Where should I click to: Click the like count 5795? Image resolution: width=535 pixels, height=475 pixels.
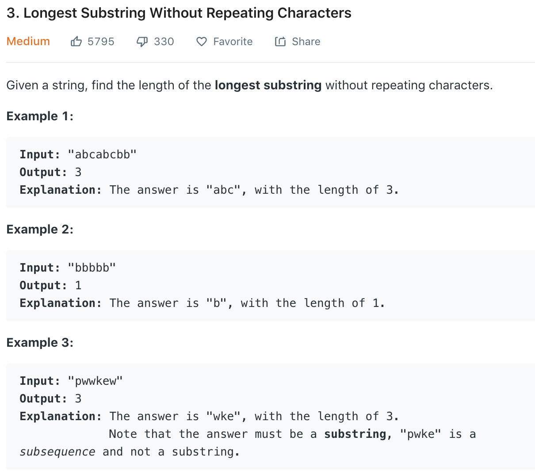click(x=101, y=42)
